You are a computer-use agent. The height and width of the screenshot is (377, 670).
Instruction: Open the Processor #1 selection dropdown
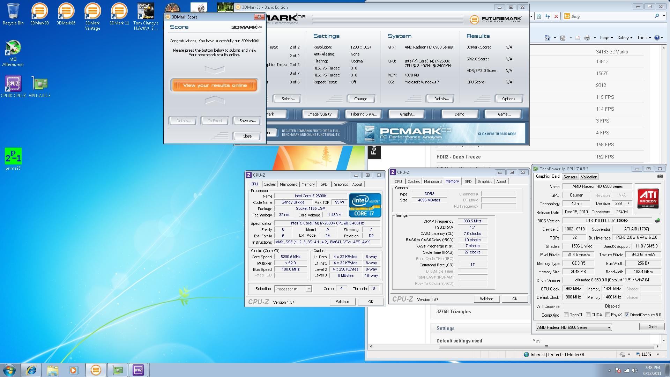tap(293, 289)
